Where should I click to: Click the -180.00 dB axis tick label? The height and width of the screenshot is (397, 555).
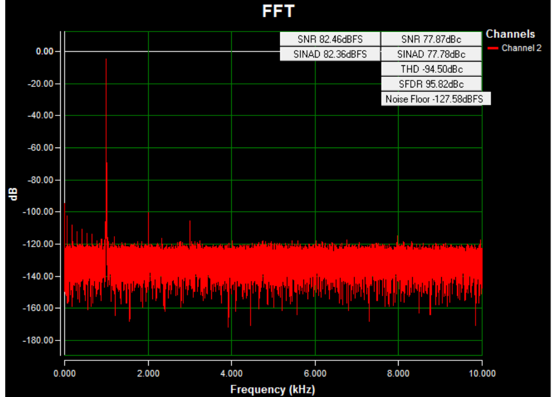39,340
